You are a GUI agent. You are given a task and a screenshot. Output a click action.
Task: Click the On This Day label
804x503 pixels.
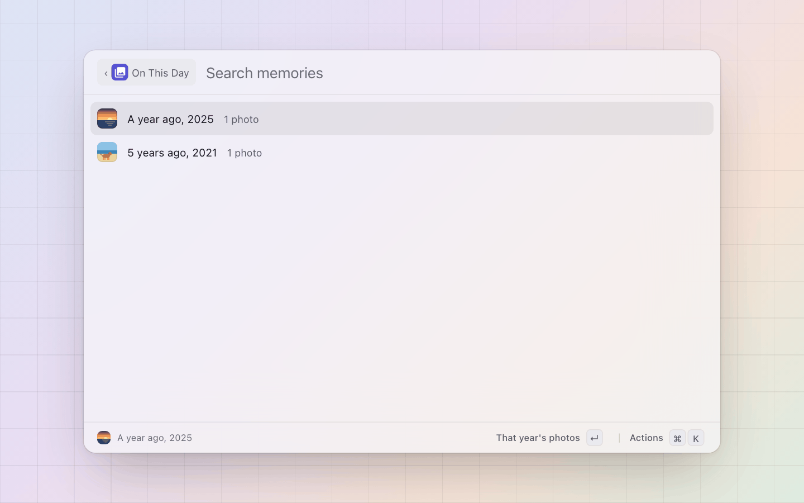tap(160, 73)
